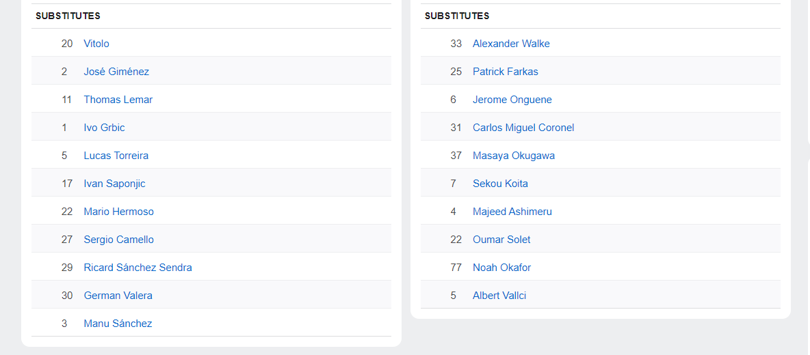
Task: View Ivan Saponjic's player page
Action: pos(114,184)
